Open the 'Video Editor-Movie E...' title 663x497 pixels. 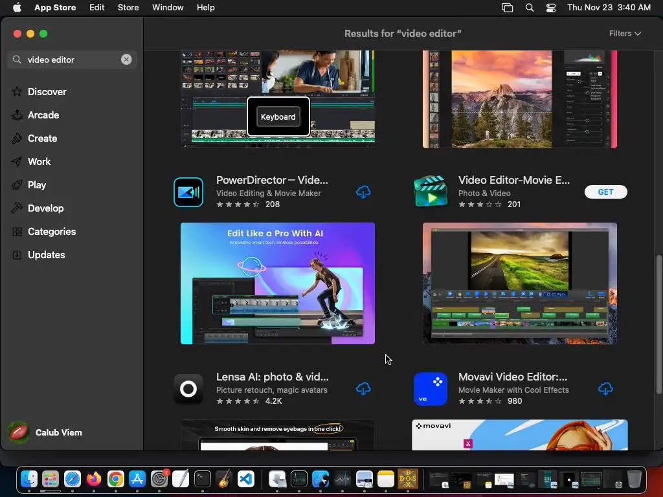pos(513,180)
